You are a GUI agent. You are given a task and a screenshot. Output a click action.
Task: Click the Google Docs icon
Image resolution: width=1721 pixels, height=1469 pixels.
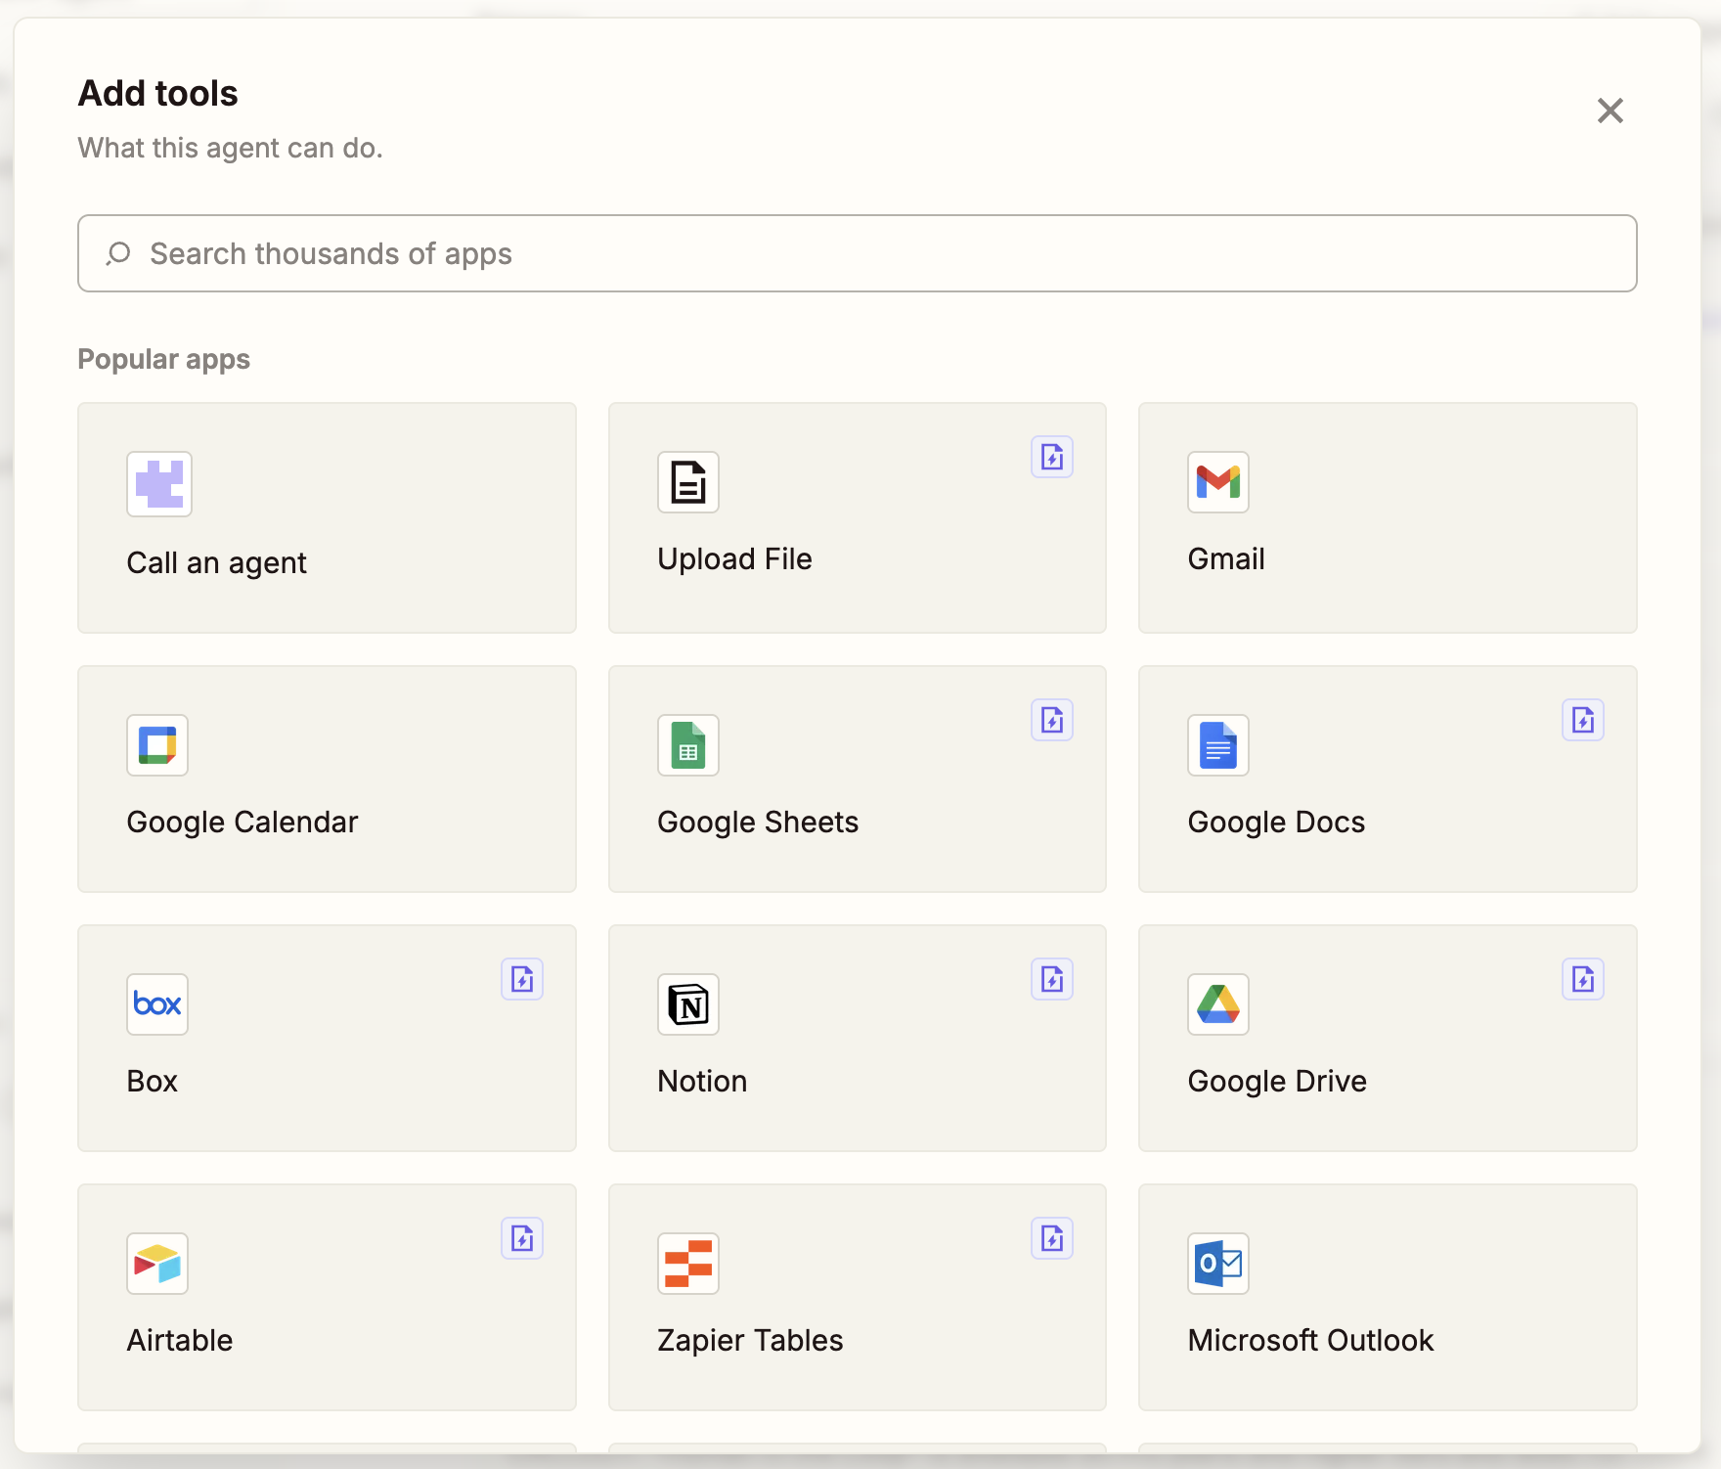(1218, 745)
